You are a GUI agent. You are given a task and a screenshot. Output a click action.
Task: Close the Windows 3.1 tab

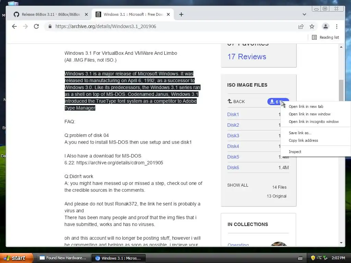pyautogui.click(x=168, y=14)
